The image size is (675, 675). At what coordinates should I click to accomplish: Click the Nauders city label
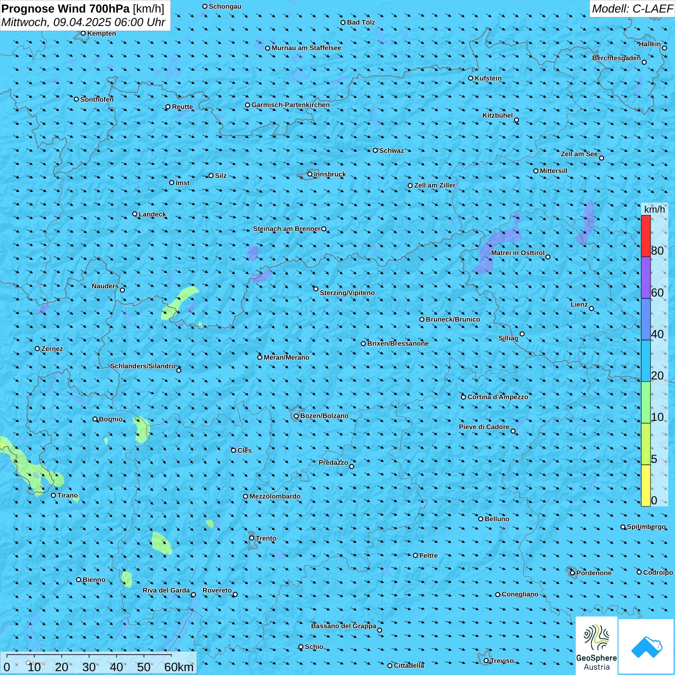pyautogui.click(x=105, y=286)
